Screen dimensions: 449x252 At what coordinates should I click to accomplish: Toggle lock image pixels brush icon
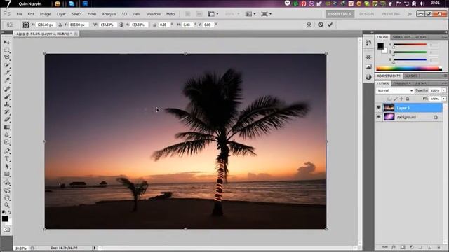click(x=396, y=99)
